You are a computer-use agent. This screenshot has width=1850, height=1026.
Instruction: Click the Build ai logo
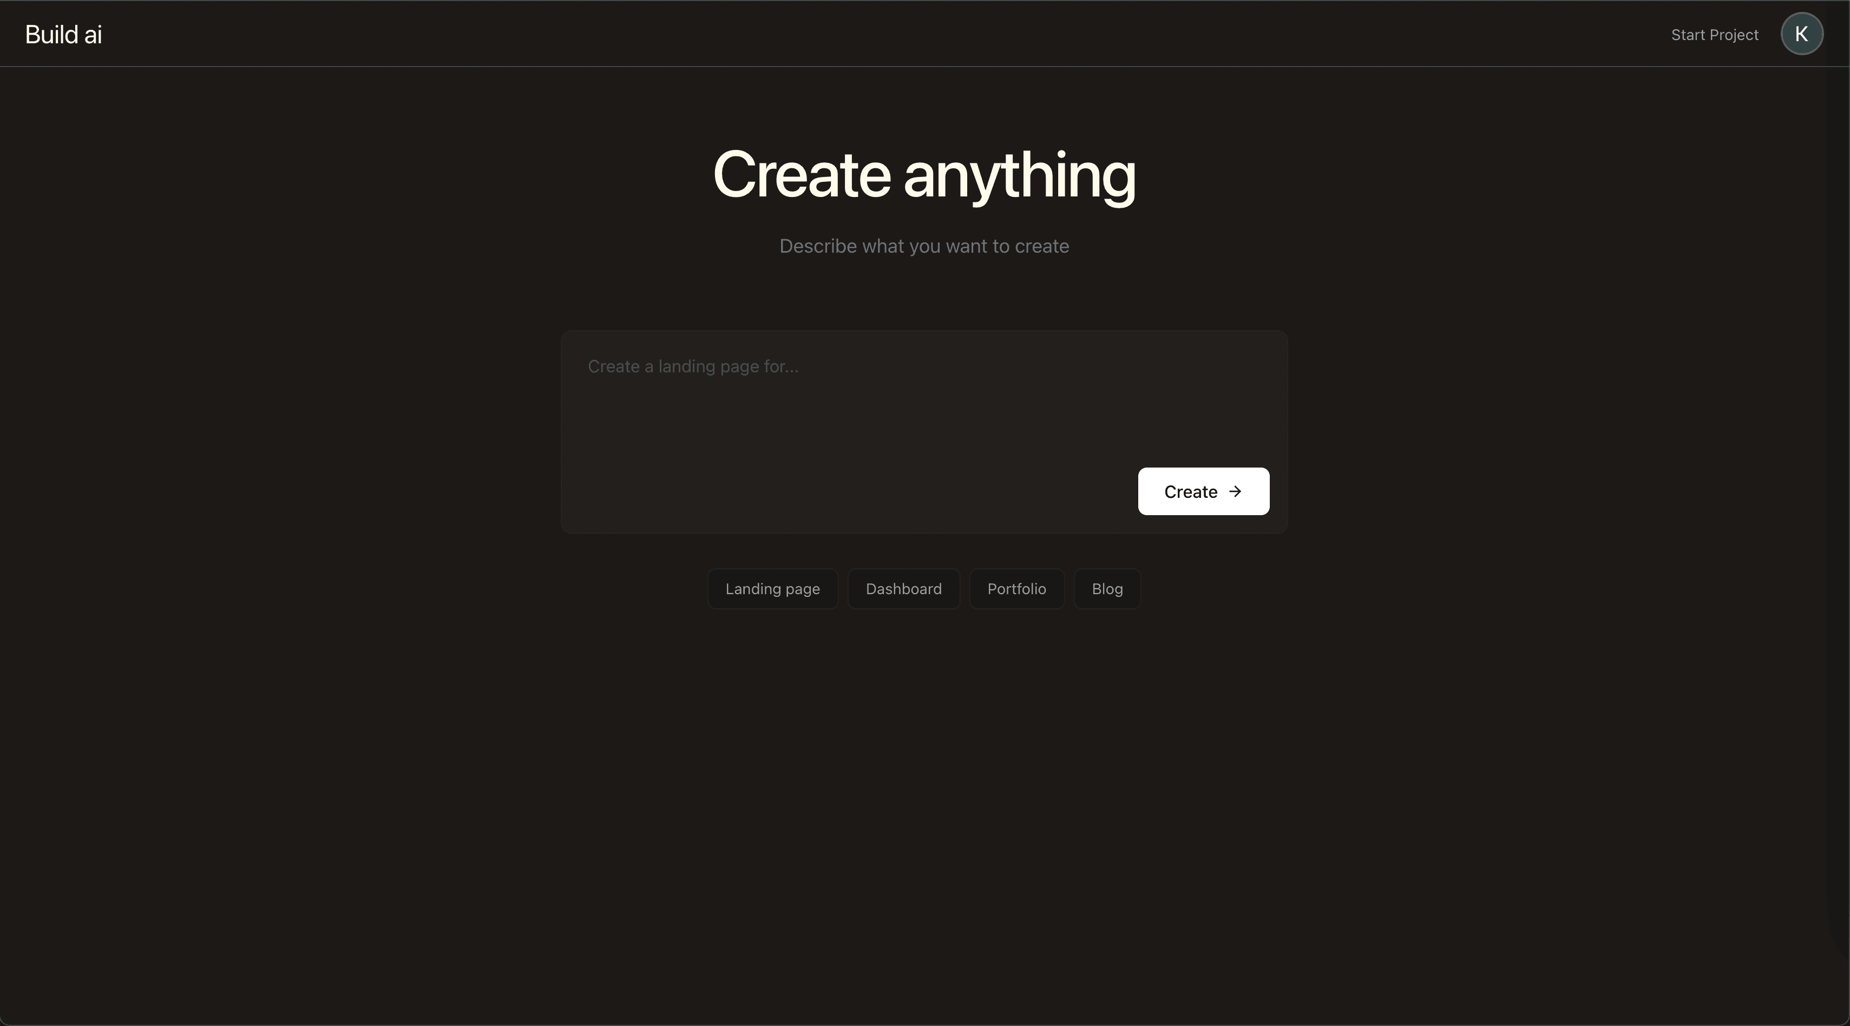pos(63,35)
